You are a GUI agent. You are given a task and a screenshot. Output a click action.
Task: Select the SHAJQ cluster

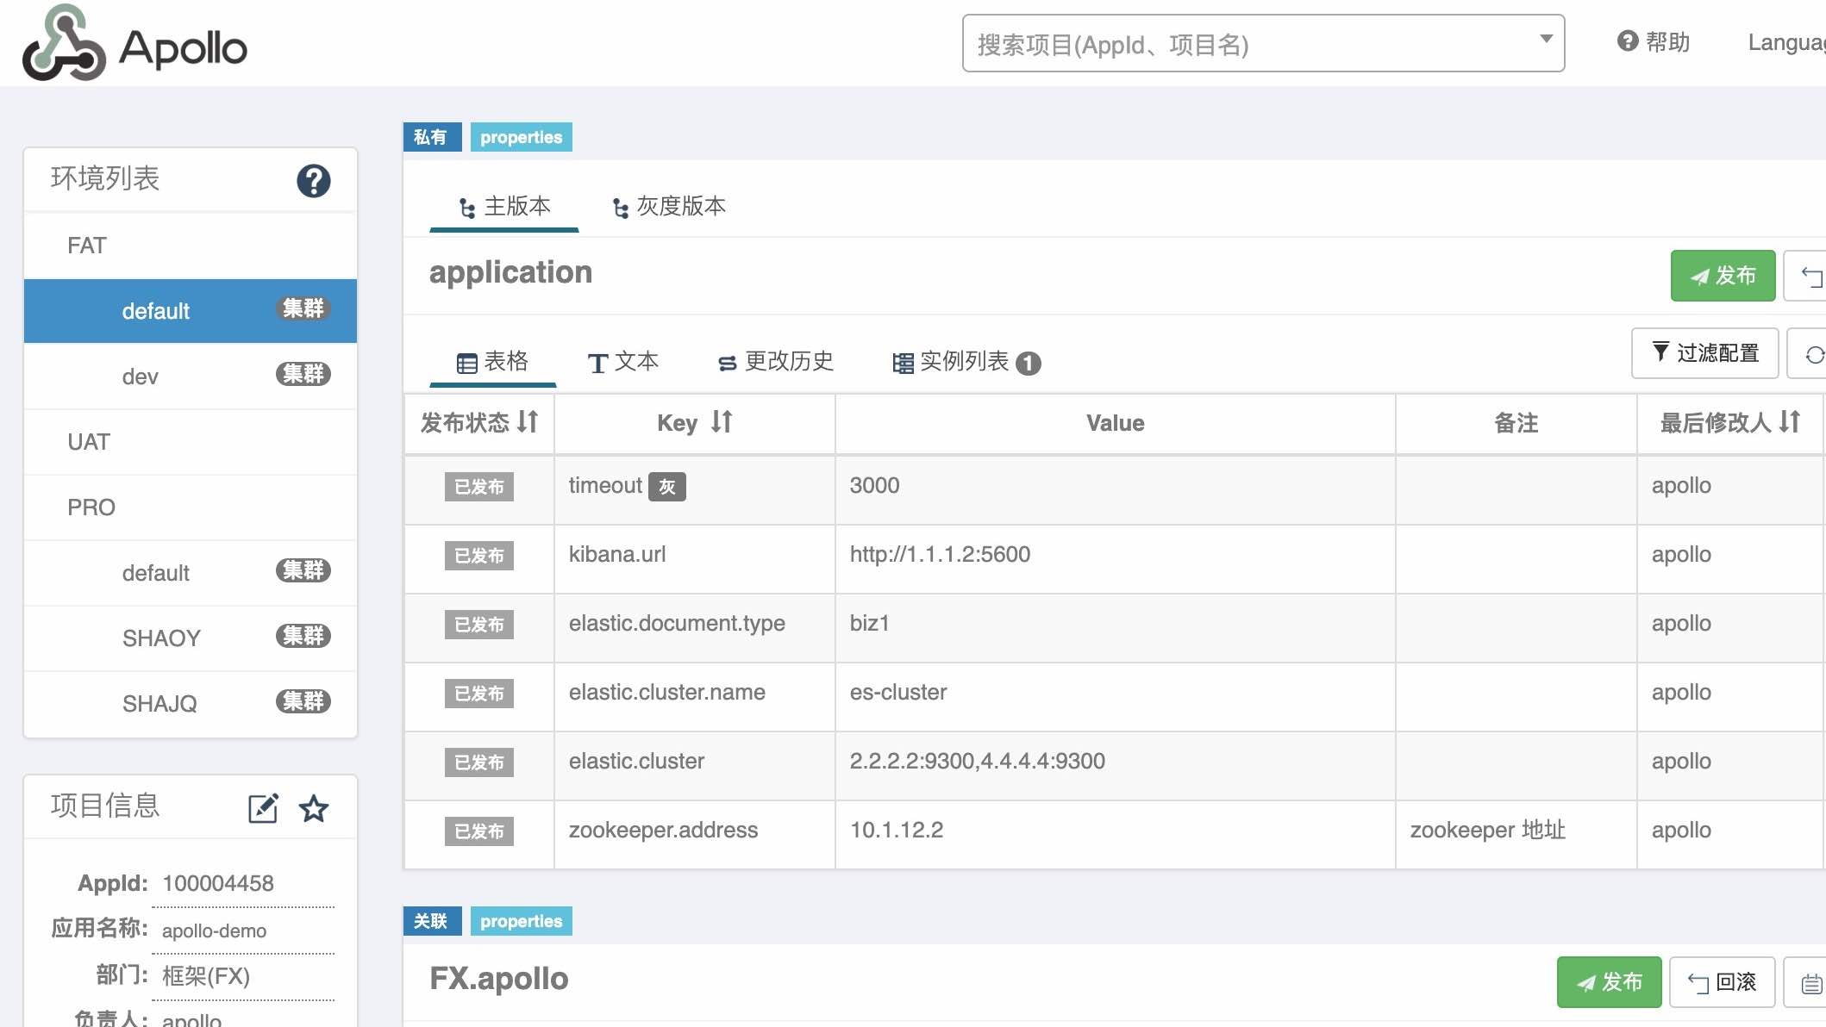191,704
